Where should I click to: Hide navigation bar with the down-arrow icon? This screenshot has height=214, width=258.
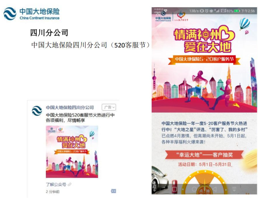[x=234, y=189]
